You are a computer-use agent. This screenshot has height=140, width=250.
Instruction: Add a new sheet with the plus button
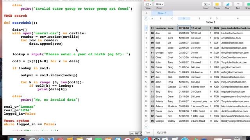pos(146,13)
